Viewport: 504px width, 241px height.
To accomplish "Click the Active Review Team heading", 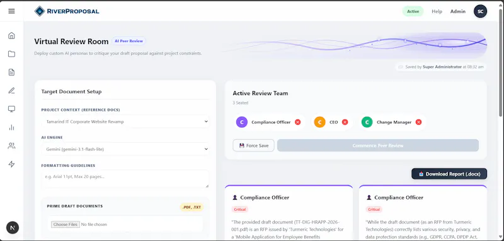I will (x=260, y=93).
